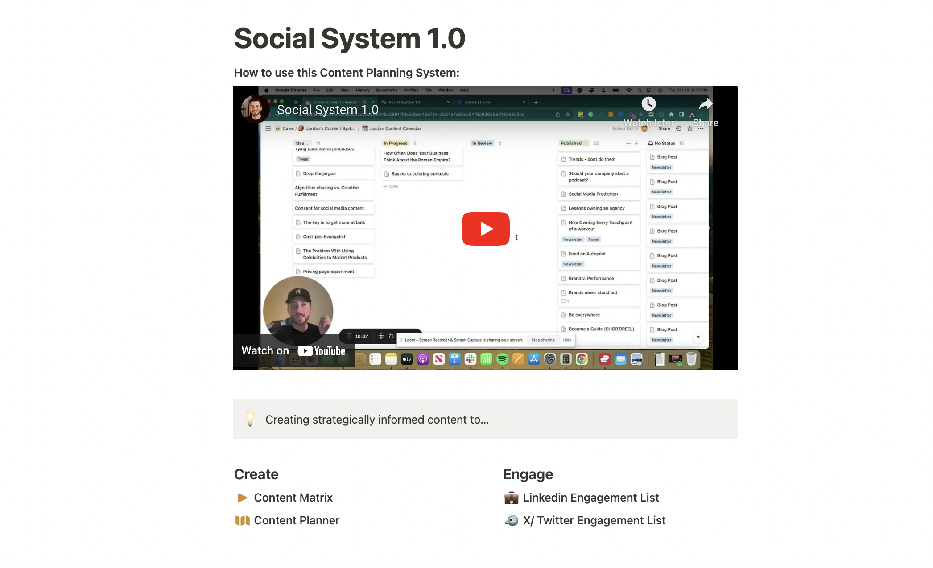Open Linkedin Engagement List link
Image resolution: width=933 pixels, height=568 pixels.
pos(590,498)
